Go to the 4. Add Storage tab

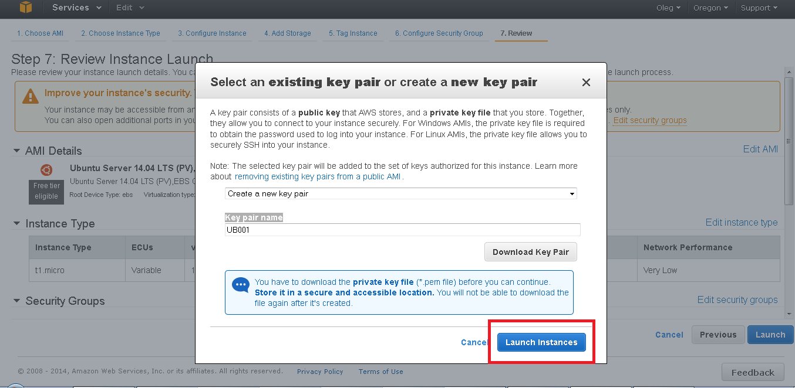click(x=288, y=33)
